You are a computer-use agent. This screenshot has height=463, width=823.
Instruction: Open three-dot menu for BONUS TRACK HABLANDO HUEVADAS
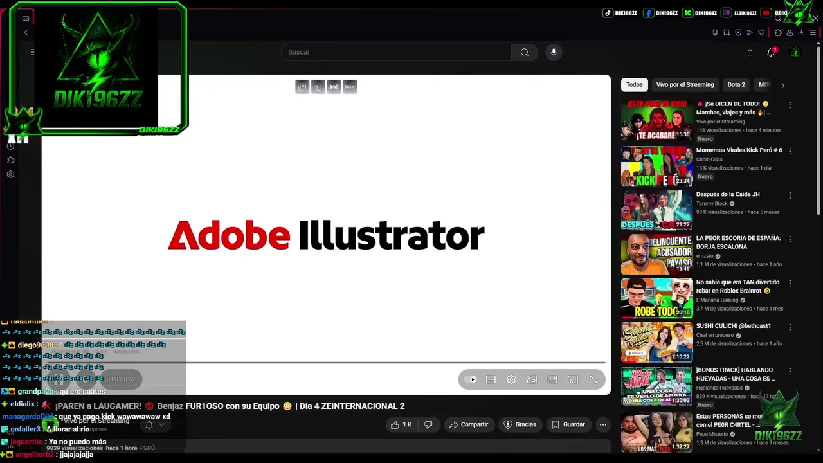(x=790, y=371)
